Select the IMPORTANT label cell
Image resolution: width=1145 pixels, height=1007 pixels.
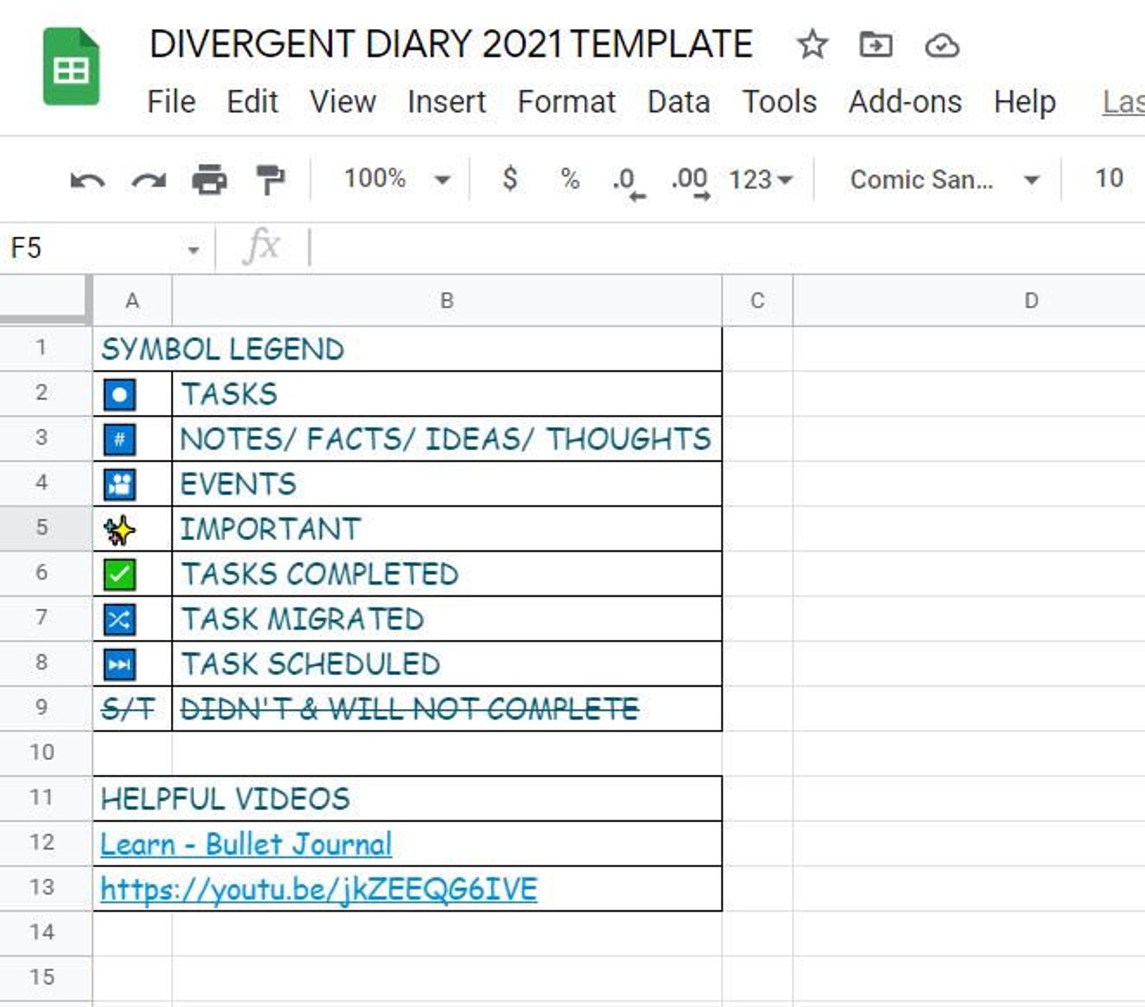tap(447, 529)
